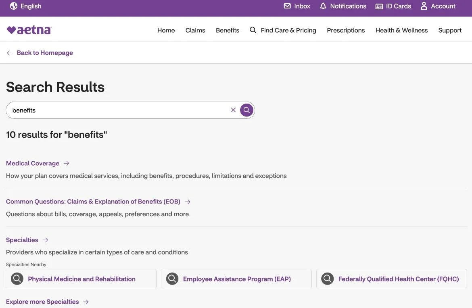The height and width of the screenshot is (308, 472).
Task: Open the Medical Coverage result link
Action: [x=33, y=163]
